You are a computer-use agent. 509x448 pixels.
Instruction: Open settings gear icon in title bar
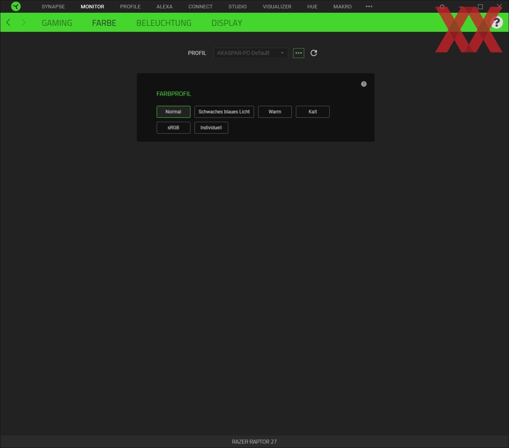tap(442, 6)
